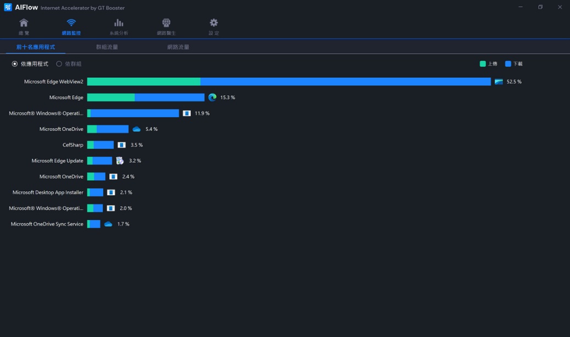570x337 pixels.
Task: Click the OneDrive cloud icon beside 5.4 %
Action: pos(137,129)
